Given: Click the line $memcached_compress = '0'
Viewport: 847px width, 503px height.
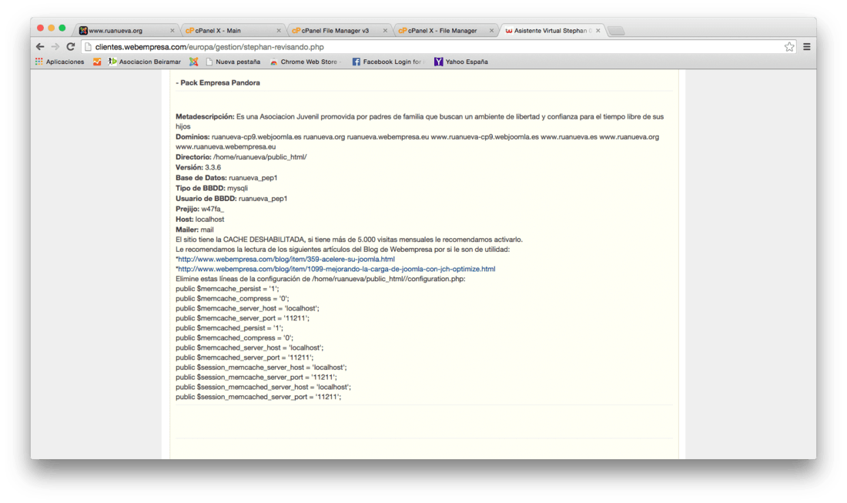Looking at the screenshot, I should pyautogui.click(x=234, y=338).
